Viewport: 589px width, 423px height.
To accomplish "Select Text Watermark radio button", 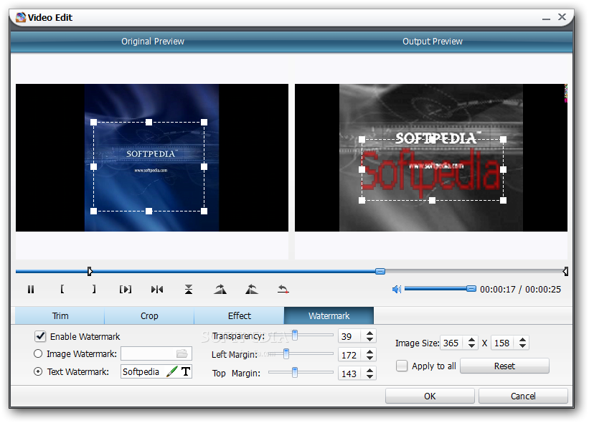I will coord(38,371).
